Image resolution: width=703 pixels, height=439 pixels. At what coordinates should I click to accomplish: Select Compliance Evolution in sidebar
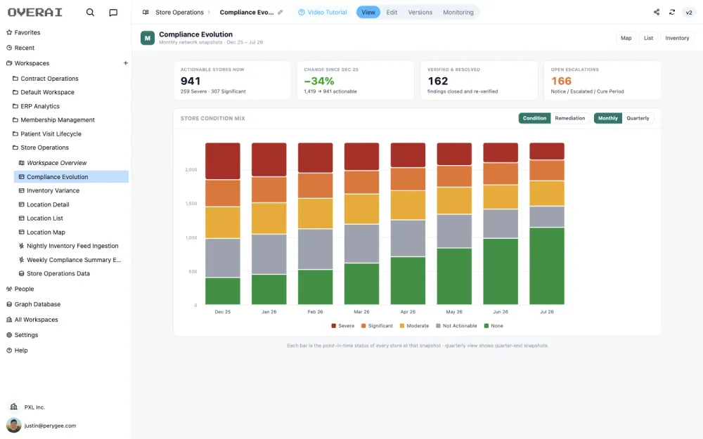[x=71, y=176]
